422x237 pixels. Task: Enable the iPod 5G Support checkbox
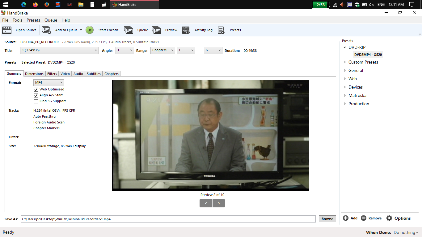tap(36, 101)
